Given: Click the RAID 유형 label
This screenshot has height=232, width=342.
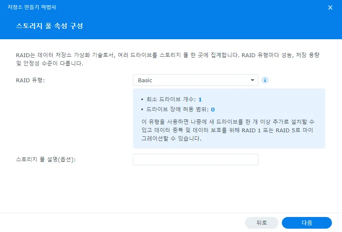Looking at the screenshot, I should (x=29, y=80).
